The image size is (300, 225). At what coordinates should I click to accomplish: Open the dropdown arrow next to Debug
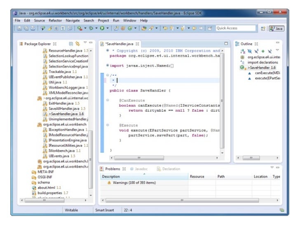[96, 28]
